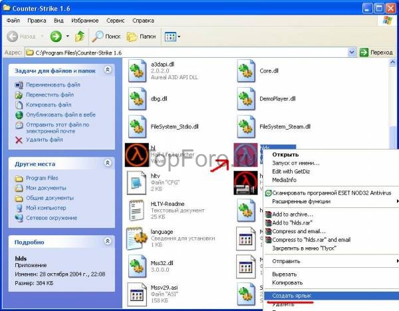Select the Core.dll file icon
The height and width of the screenshot is (311, 399).
[x=246, y=70]
